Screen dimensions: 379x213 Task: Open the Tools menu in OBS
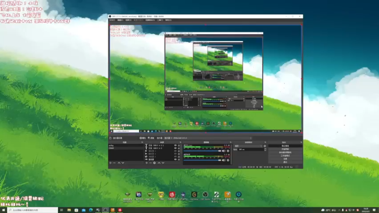click(x=160, y=20)
